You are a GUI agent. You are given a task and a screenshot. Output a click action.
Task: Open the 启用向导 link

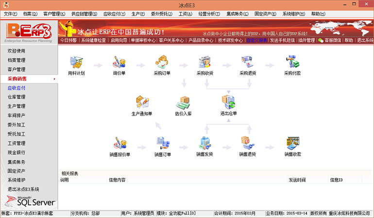[x=119, y=40]
